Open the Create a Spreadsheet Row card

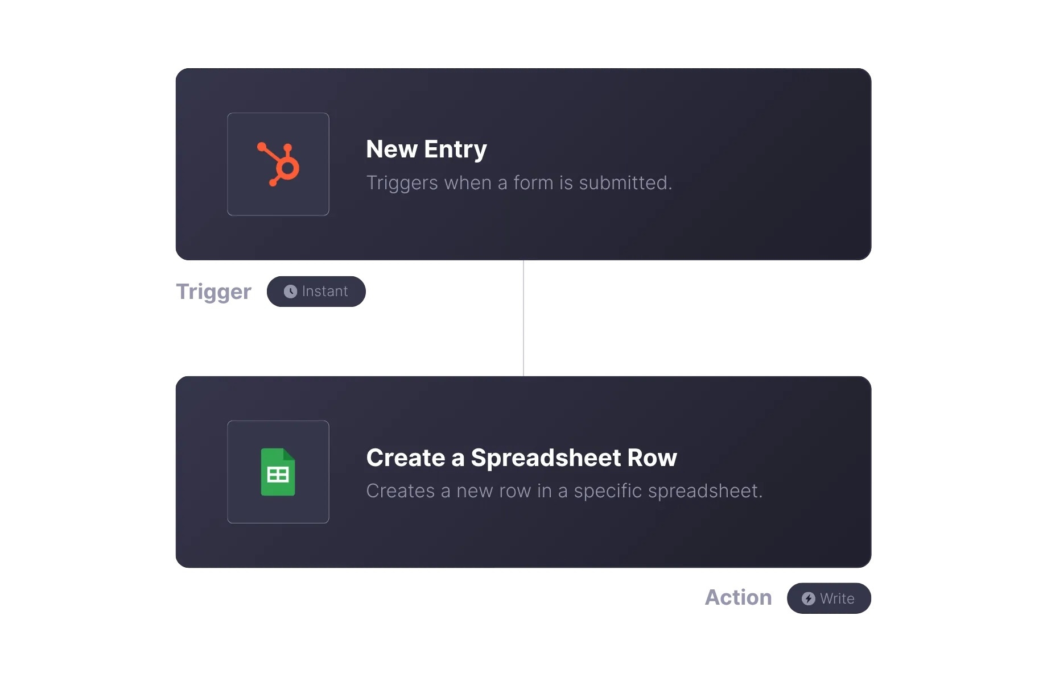click(523, 472)
